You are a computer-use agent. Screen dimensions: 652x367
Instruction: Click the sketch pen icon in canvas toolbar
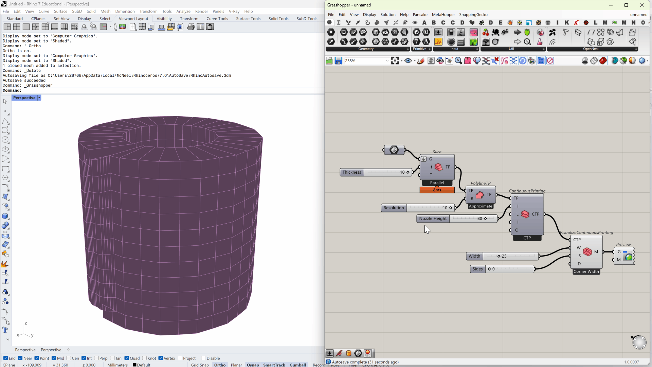click(421, 61)
